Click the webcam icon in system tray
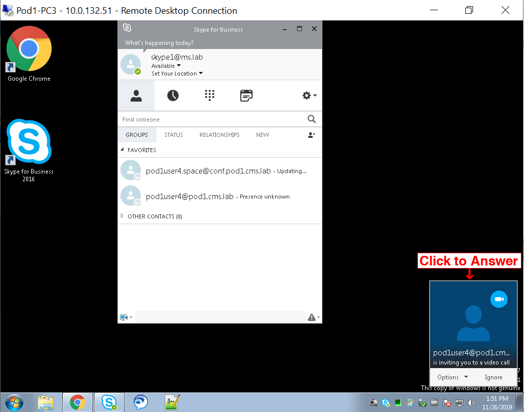 pos(373,403)
